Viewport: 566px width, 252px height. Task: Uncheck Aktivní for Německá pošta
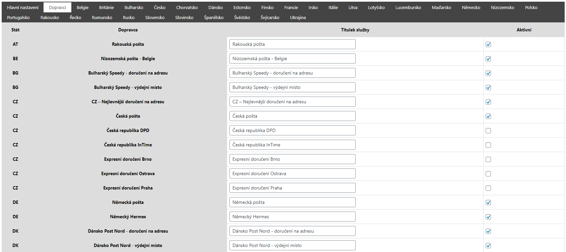point(488,203)
